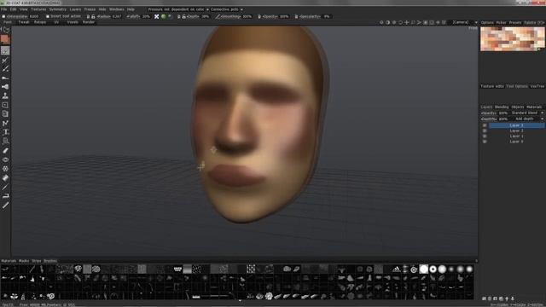Switch to the Render room tab
This screenshot has height=307, width=546.
point(89,22)
